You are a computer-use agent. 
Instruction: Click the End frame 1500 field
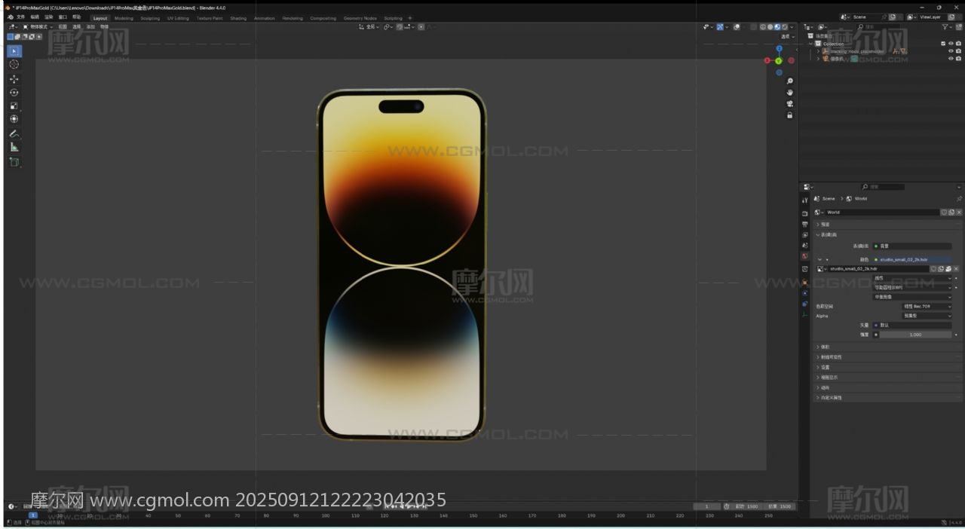(780, 506)
